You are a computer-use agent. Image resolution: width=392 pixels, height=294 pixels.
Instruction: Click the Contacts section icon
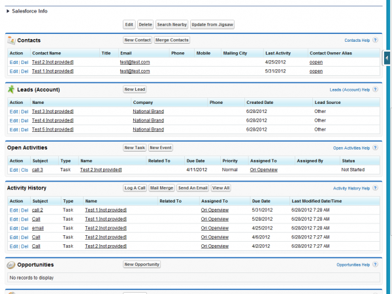(x=11, y=41)
